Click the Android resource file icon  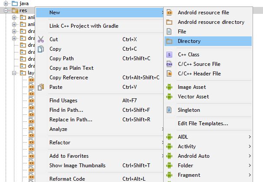(169, 13)
